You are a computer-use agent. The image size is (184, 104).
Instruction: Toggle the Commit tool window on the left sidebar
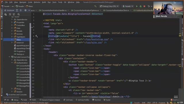pos(2,36)
